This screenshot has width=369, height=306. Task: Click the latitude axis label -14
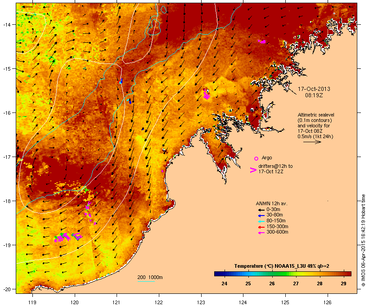tap(6, 24)
